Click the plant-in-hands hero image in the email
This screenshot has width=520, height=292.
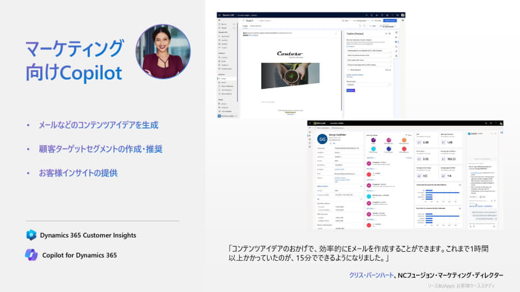(291, 76)
